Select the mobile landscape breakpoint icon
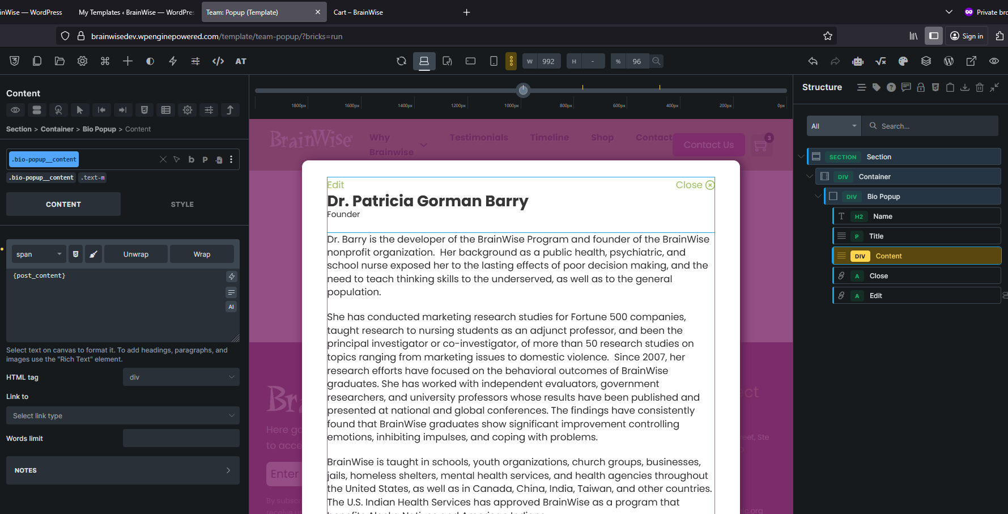The image size is (1008, 514). [470, 61]
